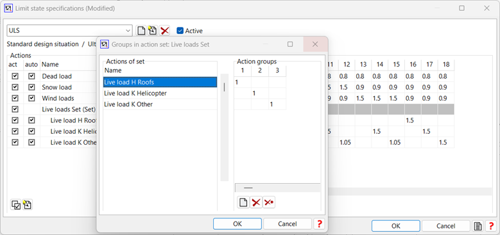The width and height of the screenshot is (500, 235).
Task: Maximize the Groups in action set dialog
Action: tap(290, 44)
